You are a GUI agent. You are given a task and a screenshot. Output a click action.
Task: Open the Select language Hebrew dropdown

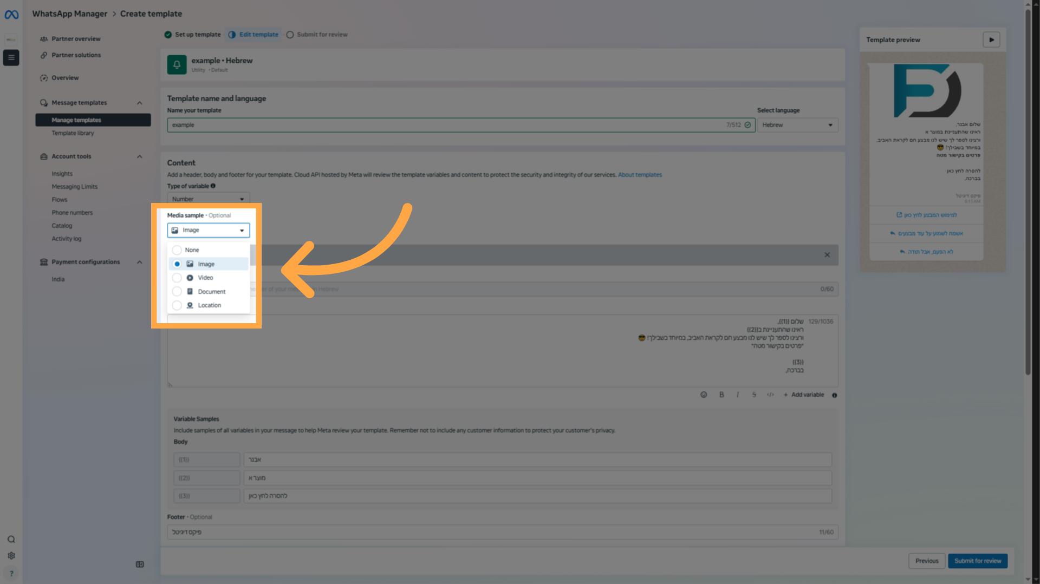(797, 125)
